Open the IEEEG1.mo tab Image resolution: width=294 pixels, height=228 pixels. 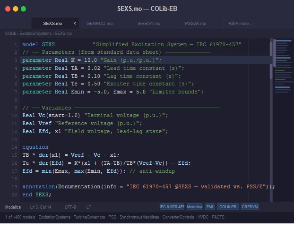tap(146, 23)
